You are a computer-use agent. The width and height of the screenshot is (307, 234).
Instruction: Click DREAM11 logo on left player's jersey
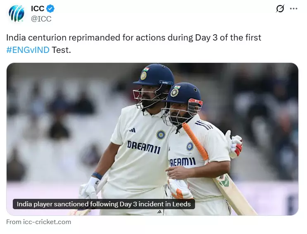(143, 147)
